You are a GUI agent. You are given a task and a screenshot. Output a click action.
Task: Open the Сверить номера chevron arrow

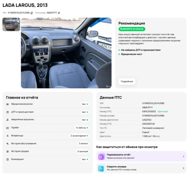coord(183,168)
